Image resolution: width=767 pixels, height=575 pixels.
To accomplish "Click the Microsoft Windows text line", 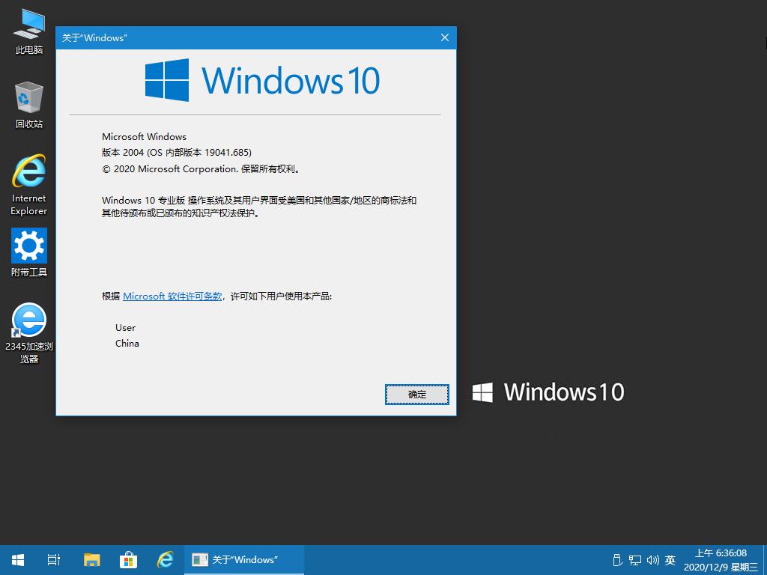I will pos(144,137).
